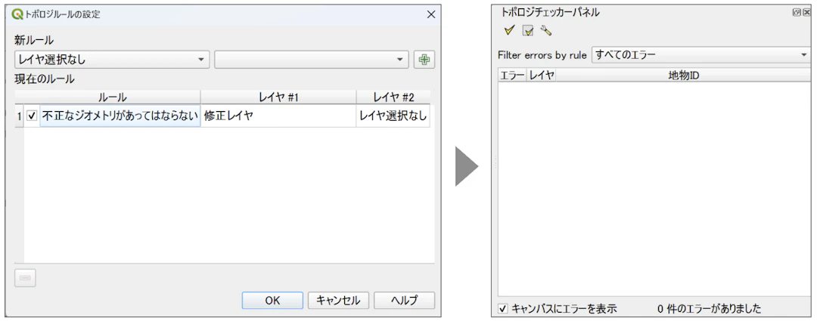Click the Validate All checkmark icon

tap(509, 31)
